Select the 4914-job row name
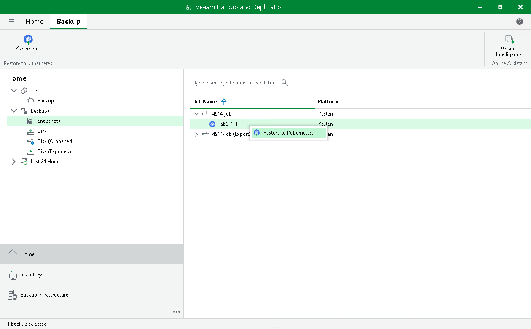 tap(222, 114)
